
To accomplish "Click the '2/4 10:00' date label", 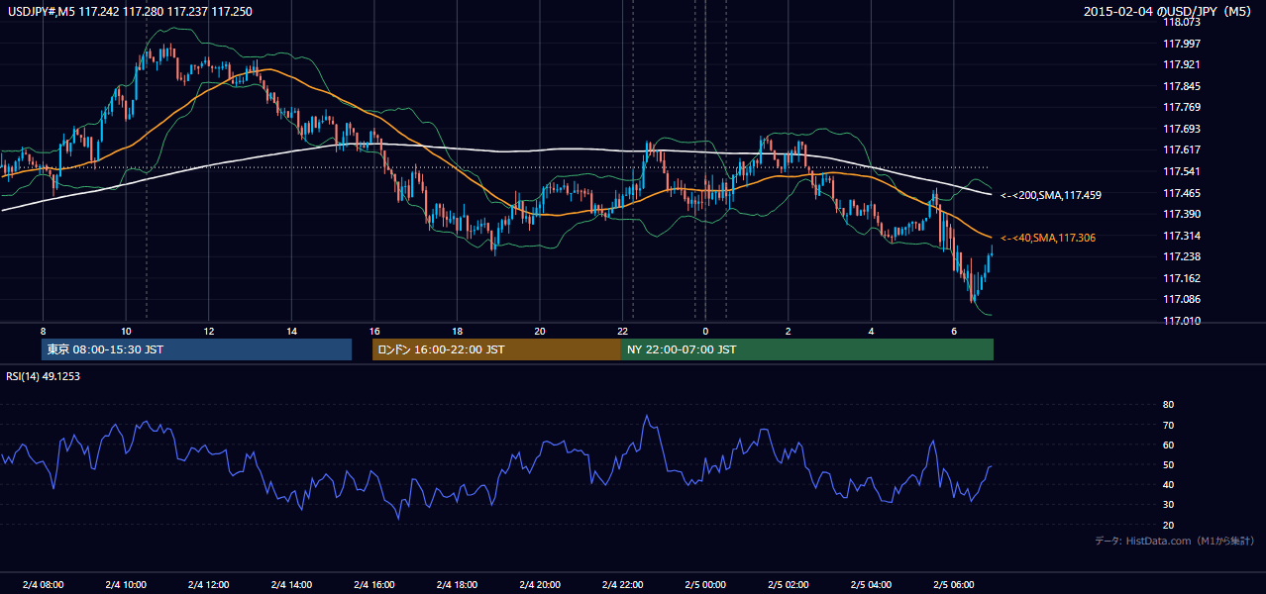I will 126,585.
